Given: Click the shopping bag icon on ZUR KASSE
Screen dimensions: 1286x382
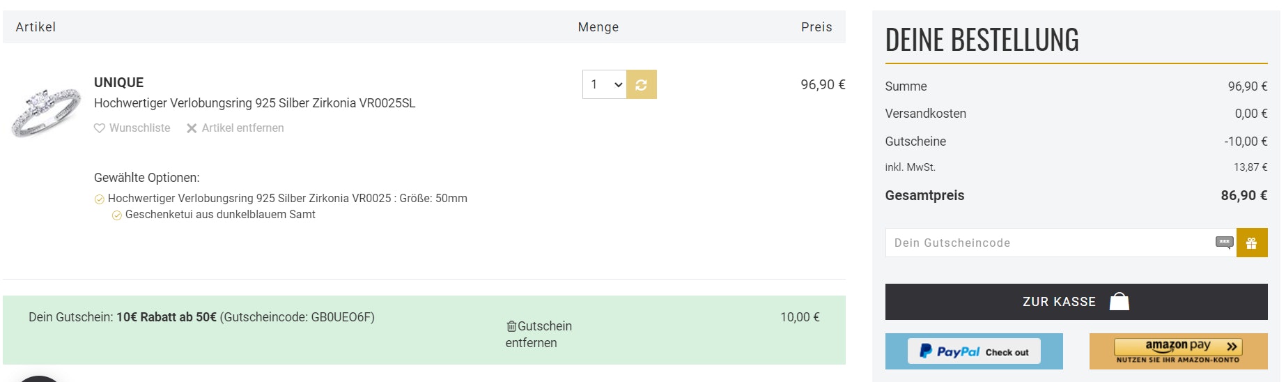Looking at the screenshot, I should click(x=1119, y=302).
